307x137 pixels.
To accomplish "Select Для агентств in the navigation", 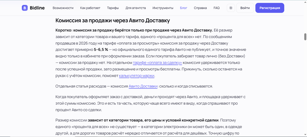I will (136, 8).
